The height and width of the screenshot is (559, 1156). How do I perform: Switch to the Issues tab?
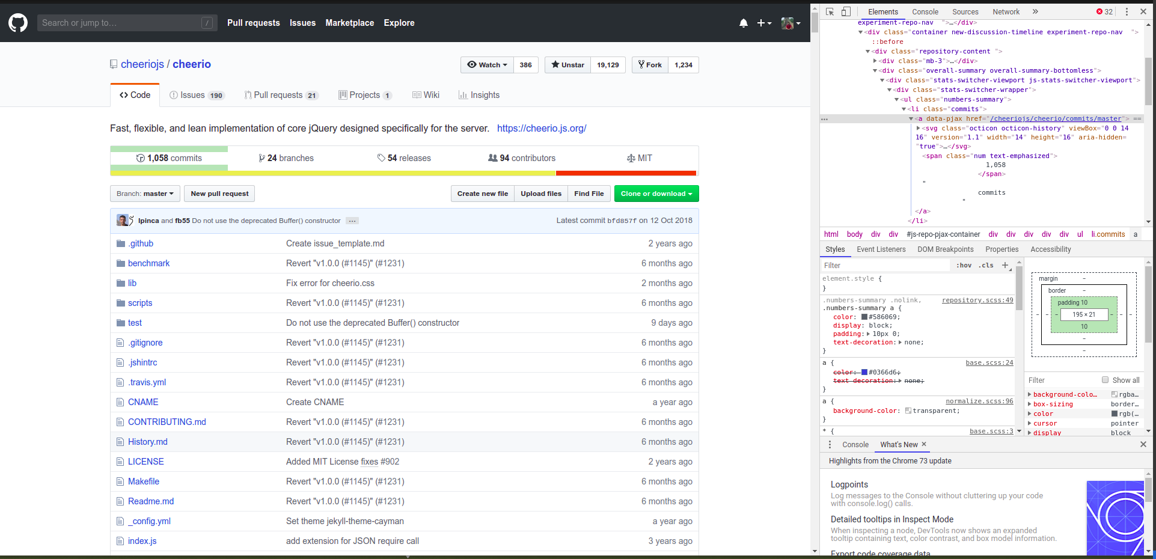click(x=197, y=95)
